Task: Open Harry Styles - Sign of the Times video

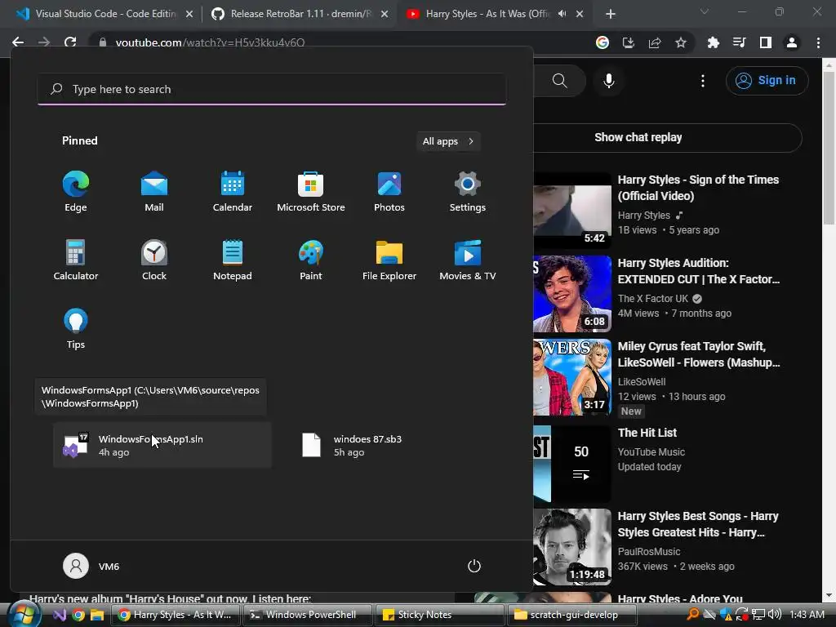Action: point(698,188)
